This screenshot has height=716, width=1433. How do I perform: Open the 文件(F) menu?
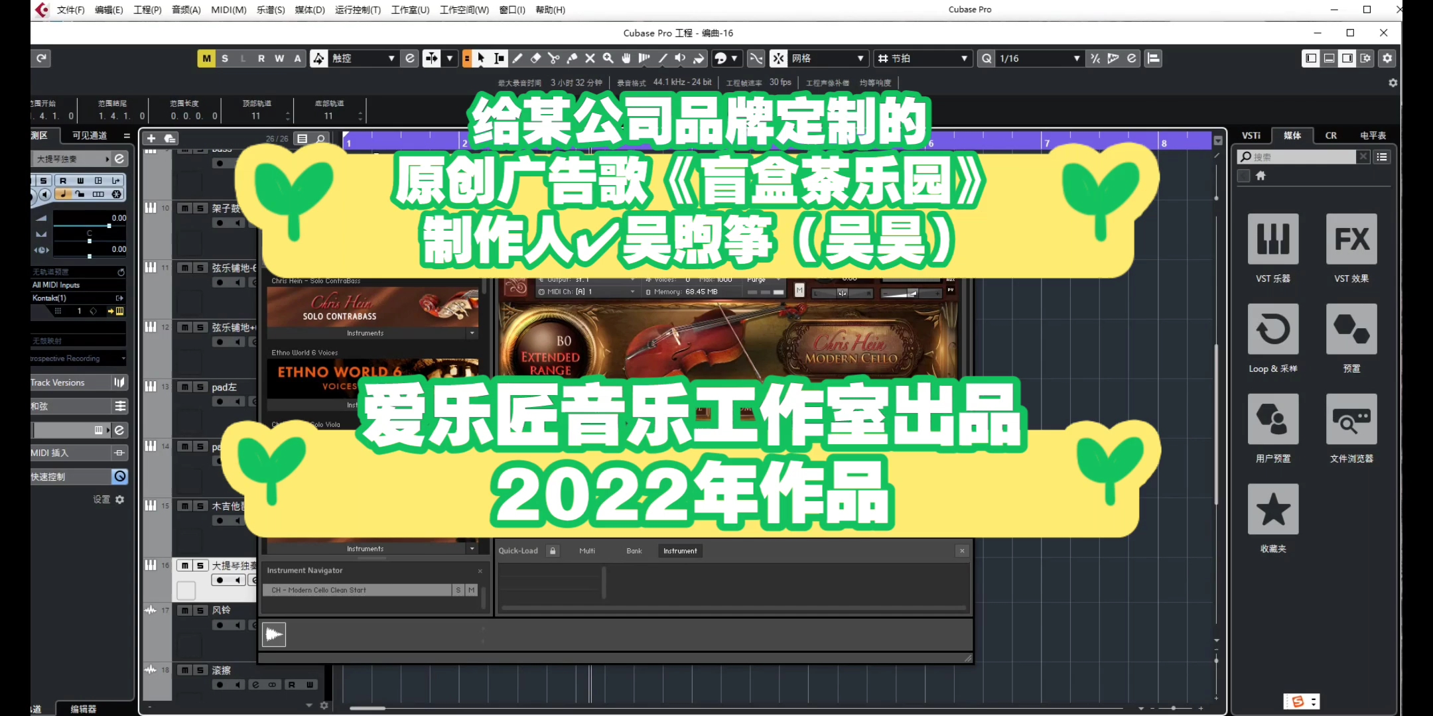71,10
